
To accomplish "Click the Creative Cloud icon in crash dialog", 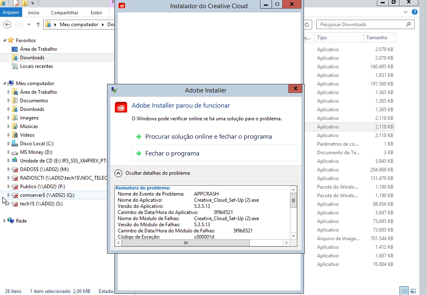I will [x=121, y=108].
